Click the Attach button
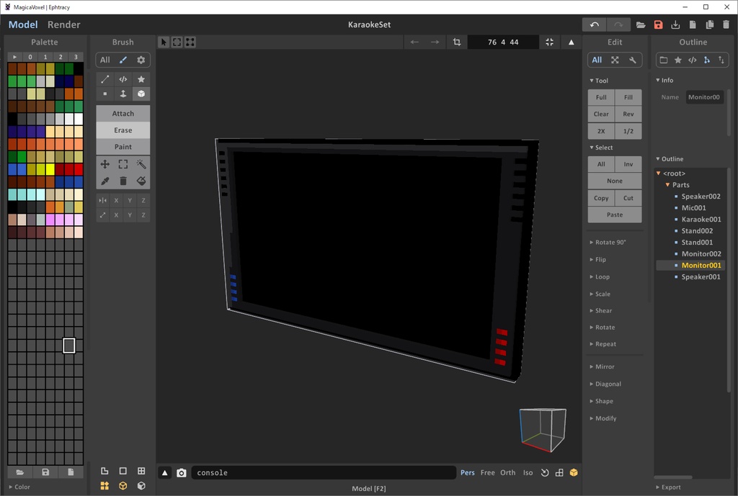This screenshot has width=738, height=496. click(x=123, y=114)
